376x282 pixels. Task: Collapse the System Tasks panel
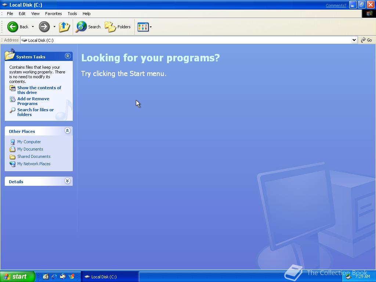(x=68, y=56)
